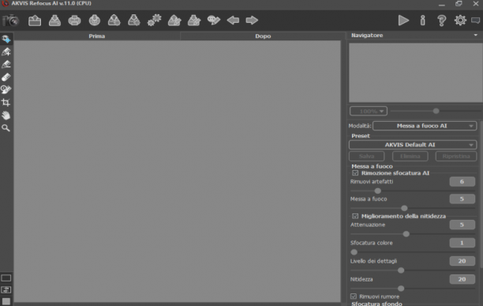Select the Zoom magnifier tool
The width and height of the screenshot is (483, 306).
tap(6, 128)
